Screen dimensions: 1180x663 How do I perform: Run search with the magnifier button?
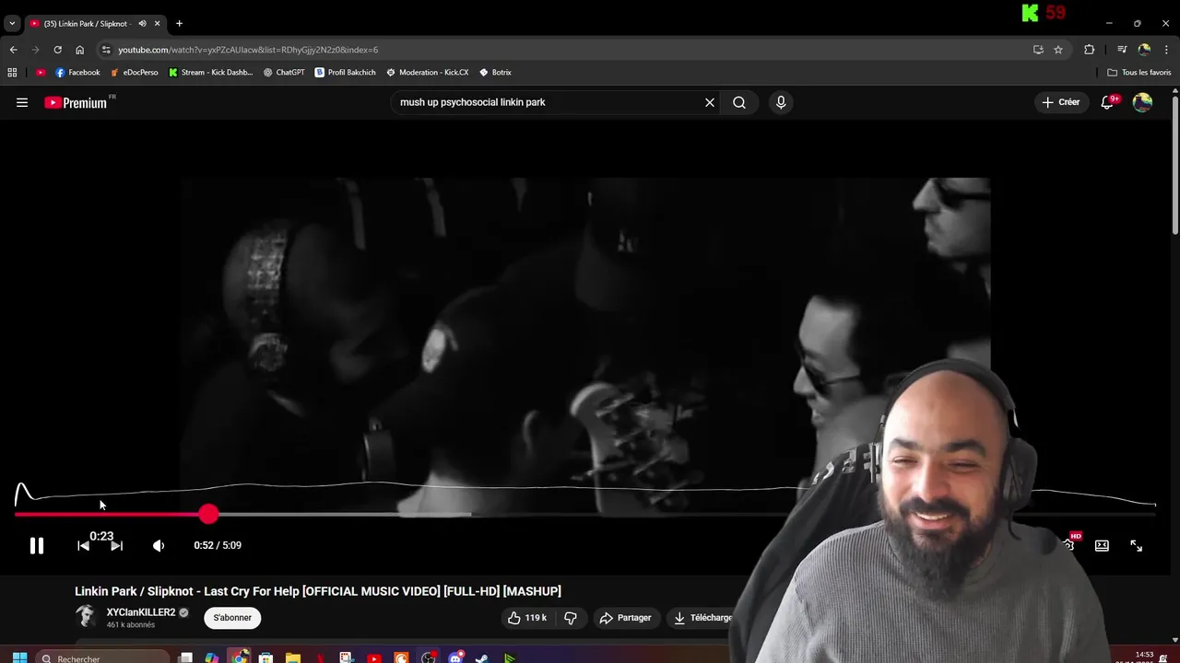739,102
